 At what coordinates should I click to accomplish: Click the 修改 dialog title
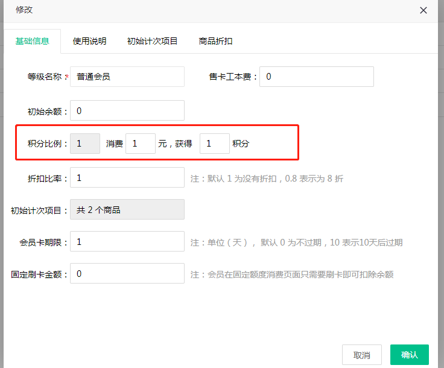25,10
